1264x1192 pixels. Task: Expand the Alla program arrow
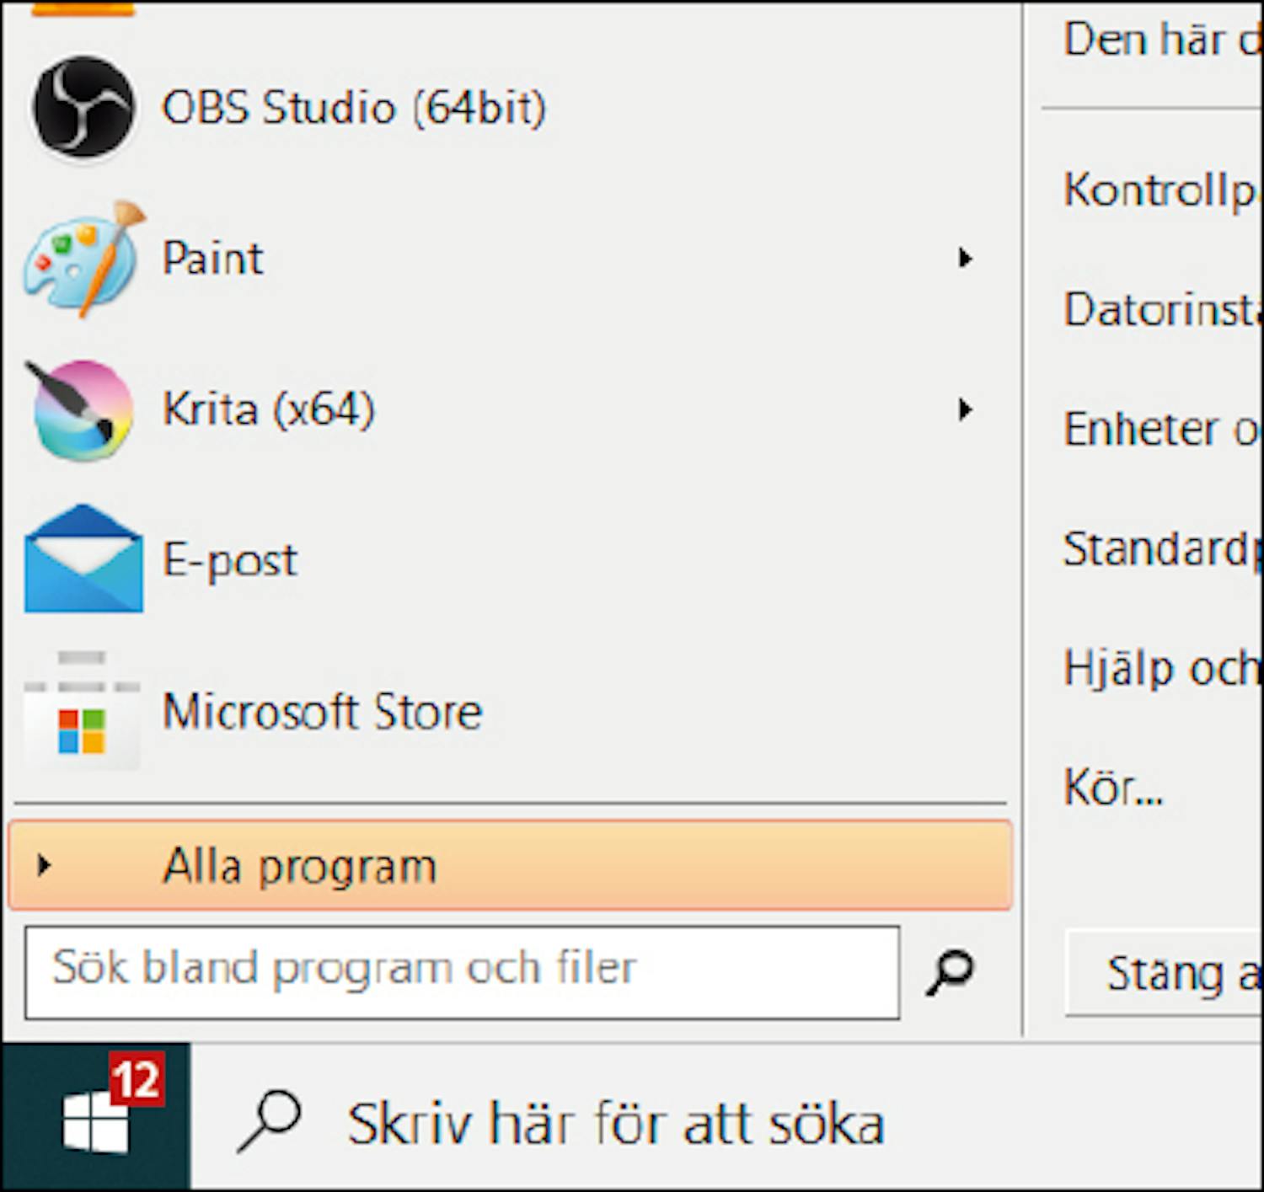pyautogui.click(x=44, y=865)
